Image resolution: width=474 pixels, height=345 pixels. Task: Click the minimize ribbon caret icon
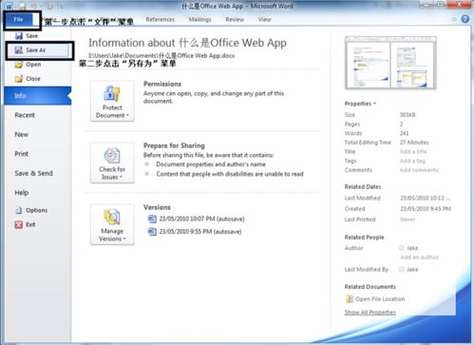point(454,19)
